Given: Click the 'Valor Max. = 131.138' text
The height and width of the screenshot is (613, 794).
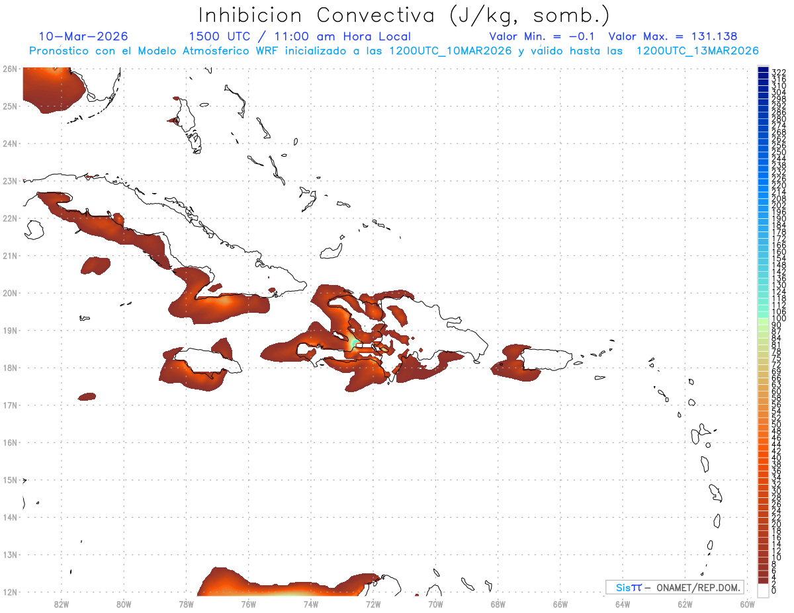Looking at the screenshot, I should pyautogui.click(x=672, y=36).
